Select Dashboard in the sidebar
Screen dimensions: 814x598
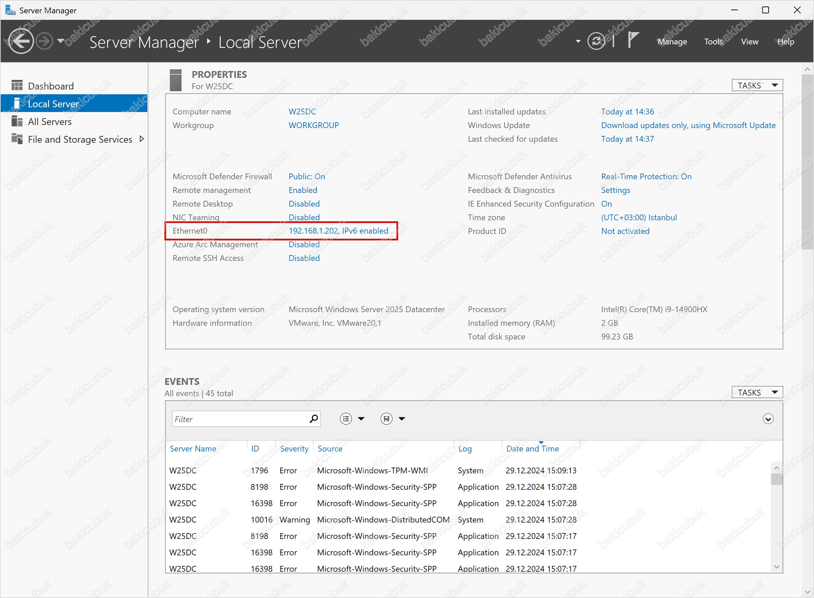point(74,86)
